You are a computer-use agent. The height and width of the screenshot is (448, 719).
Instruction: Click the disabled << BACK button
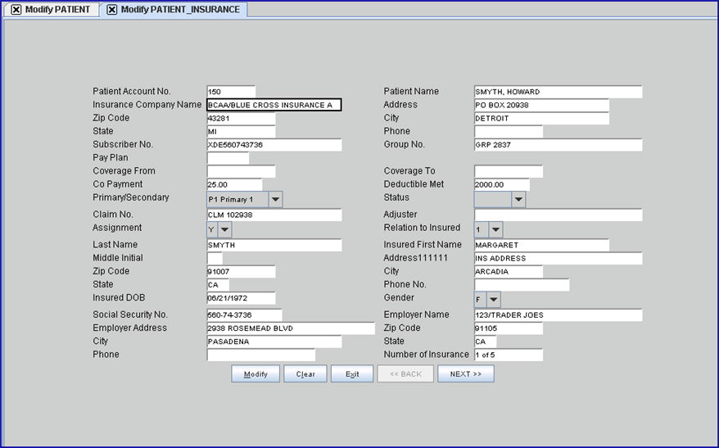point(405,373)
